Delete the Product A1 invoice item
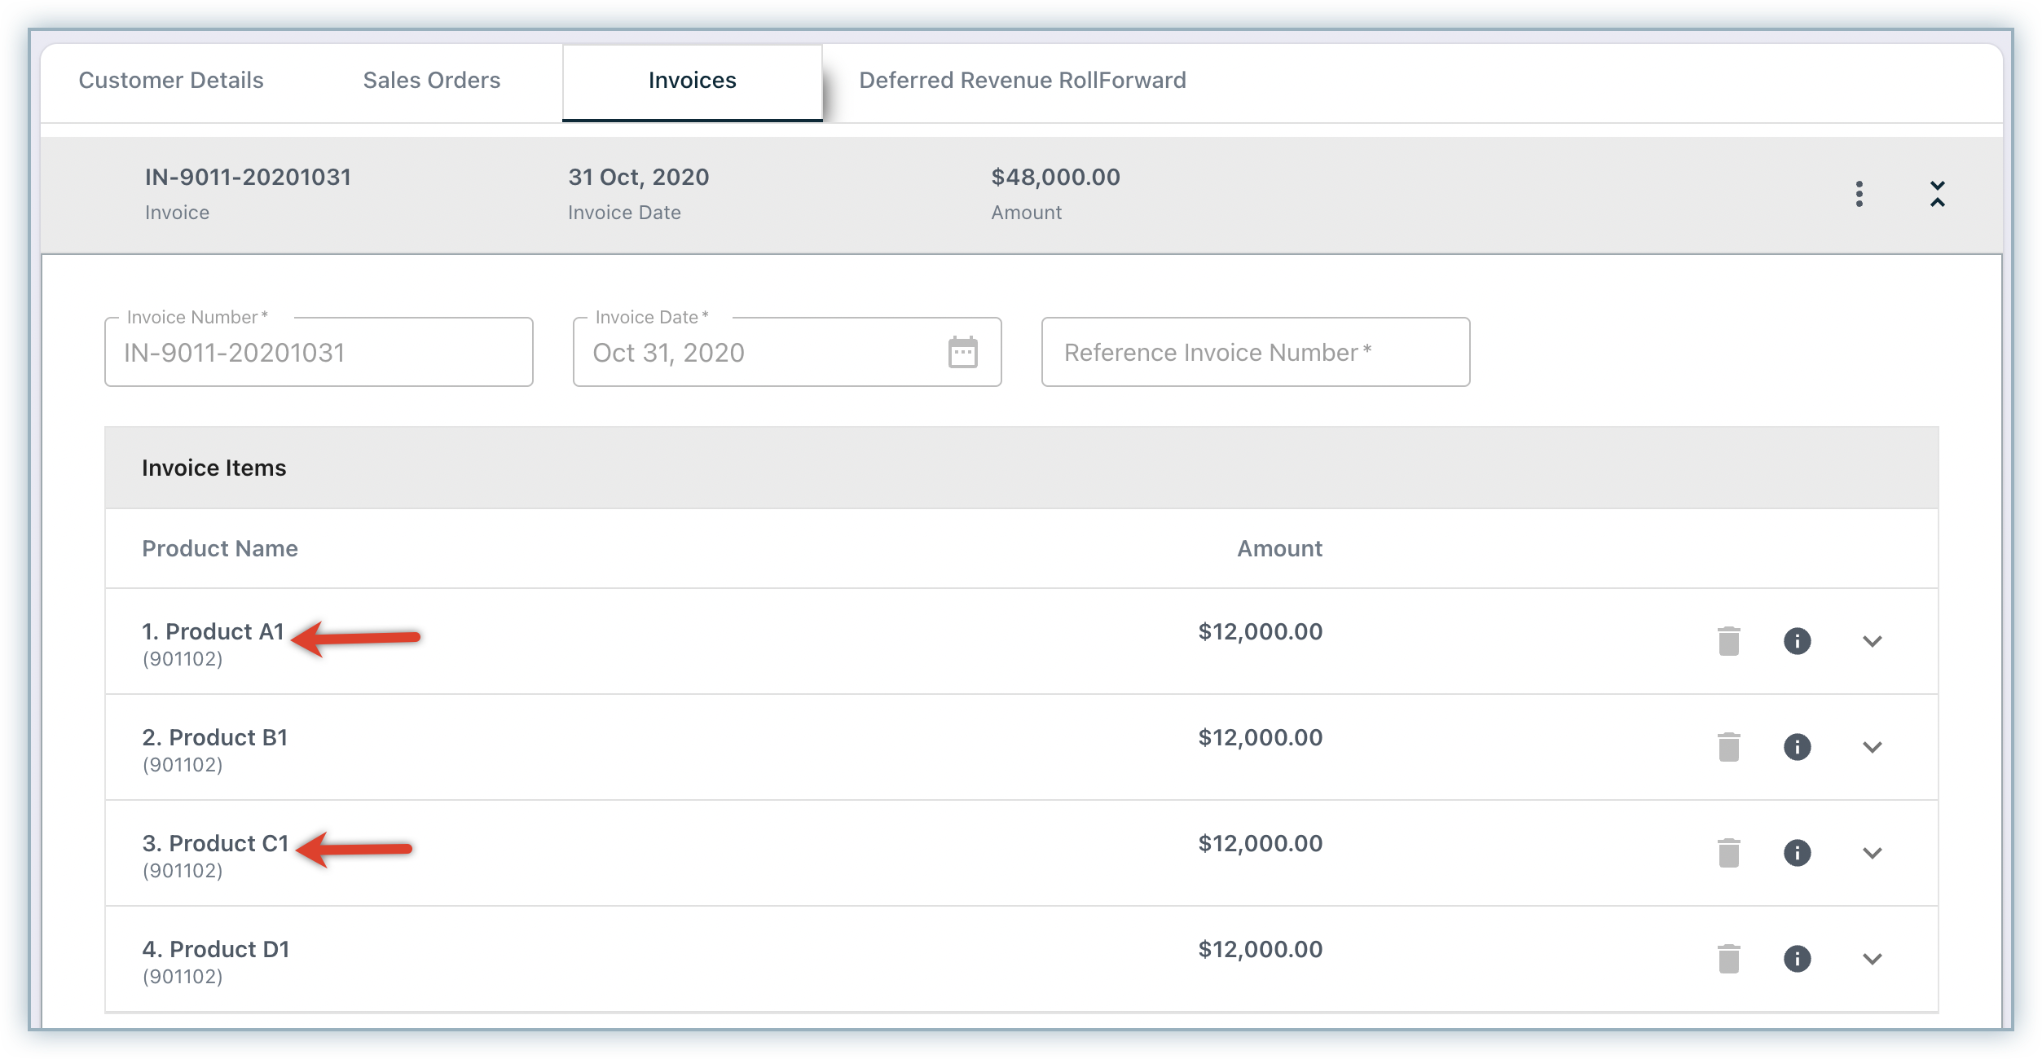The height and width of the screenshot is (1059, 2042). click(1728, 641)
